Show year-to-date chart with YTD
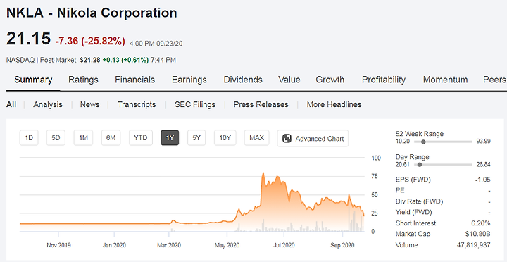The width and height of the screenshot is (507, 262). coord(141,138)
